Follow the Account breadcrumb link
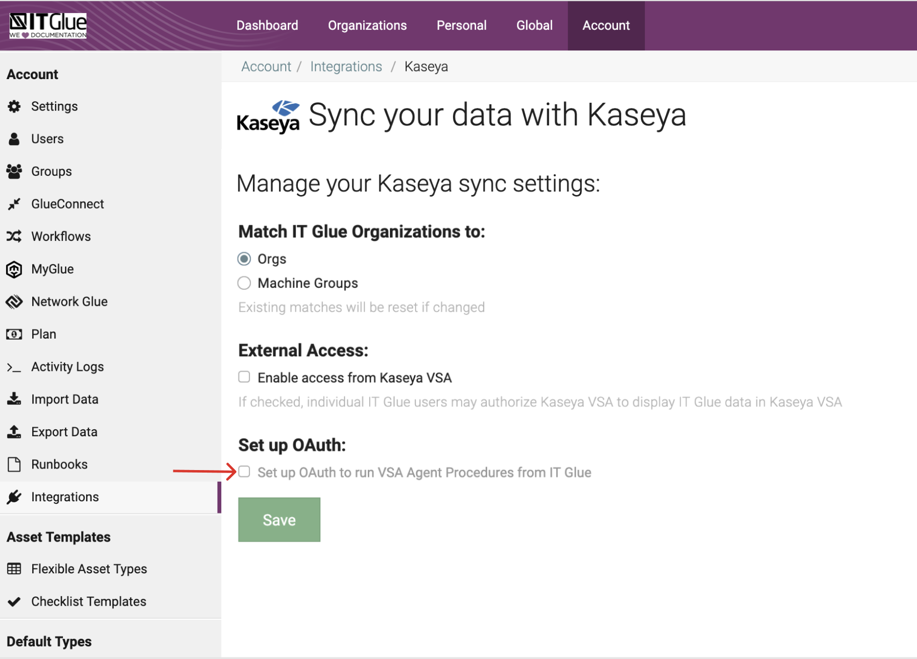 [x=266, y=67]
